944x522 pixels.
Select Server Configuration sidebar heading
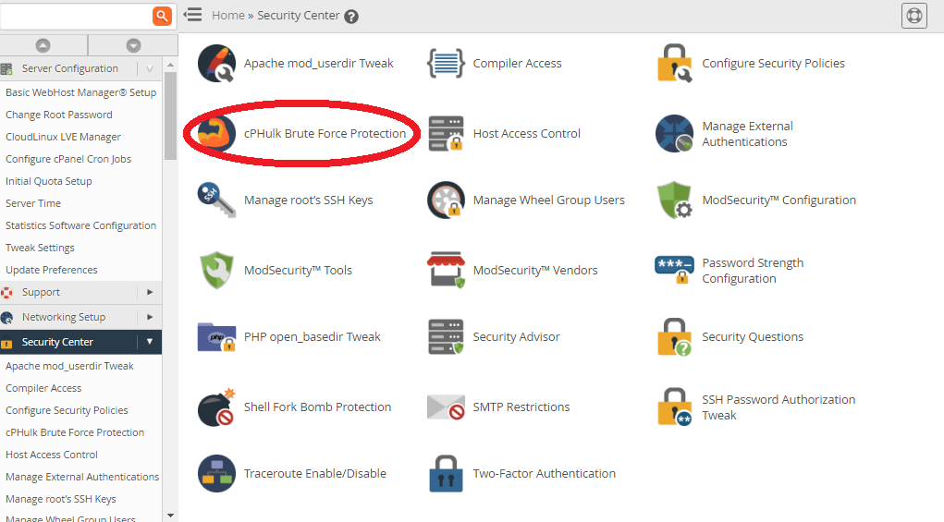point(70,68)
